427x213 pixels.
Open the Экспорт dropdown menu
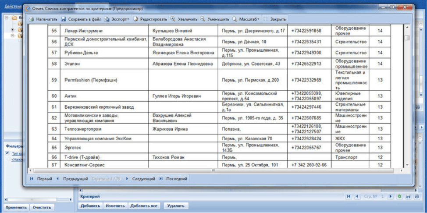[x=117, y=19]
